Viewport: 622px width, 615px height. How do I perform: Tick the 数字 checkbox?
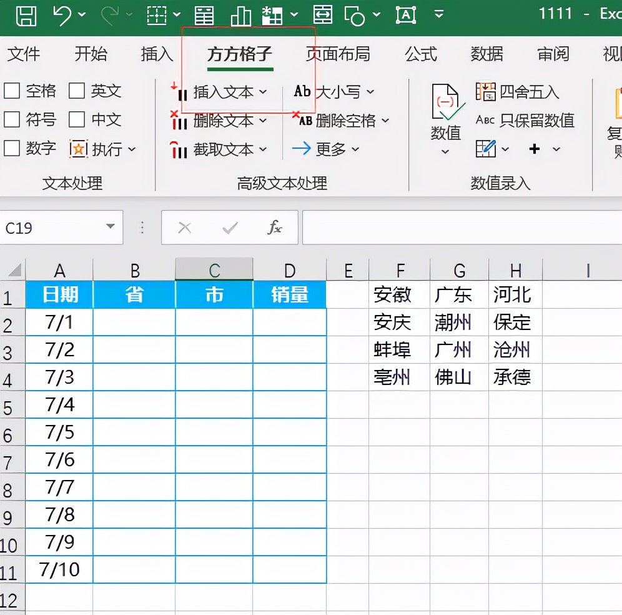pyautogui.click(x=12, y=149)
